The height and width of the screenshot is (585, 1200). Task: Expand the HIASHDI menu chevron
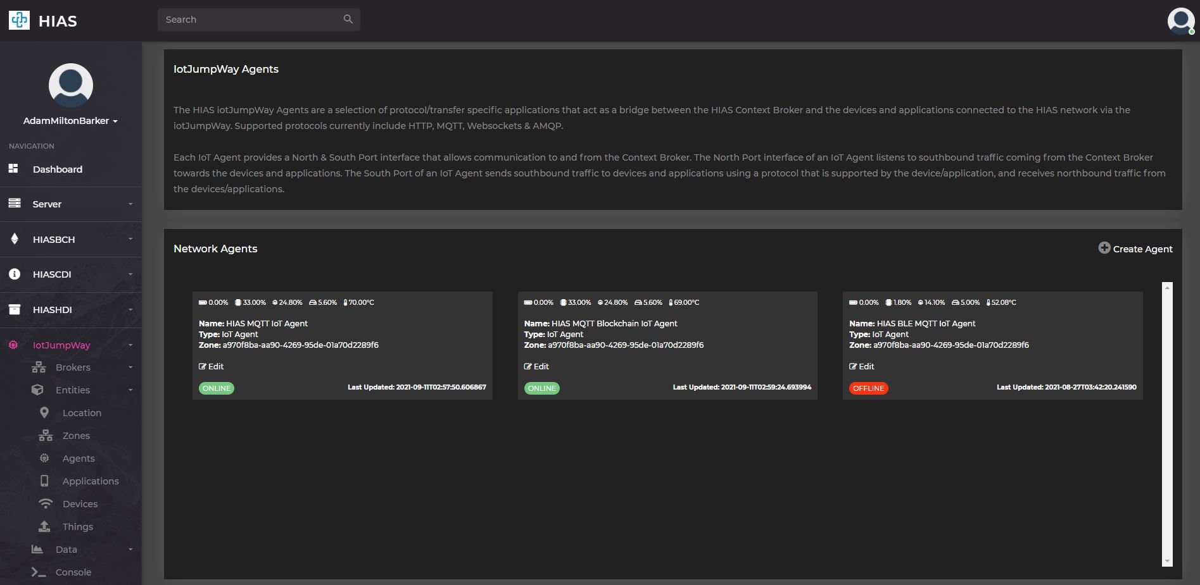130,309
